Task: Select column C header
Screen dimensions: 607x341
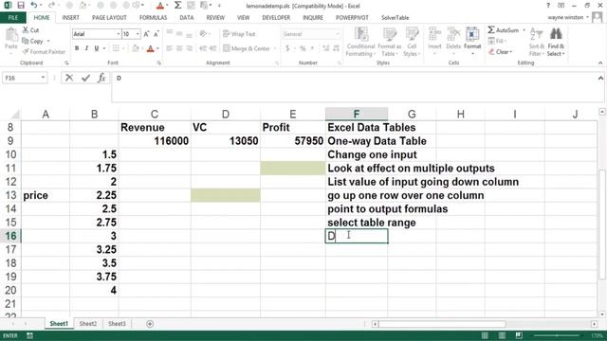Action: tap(155, 115)
